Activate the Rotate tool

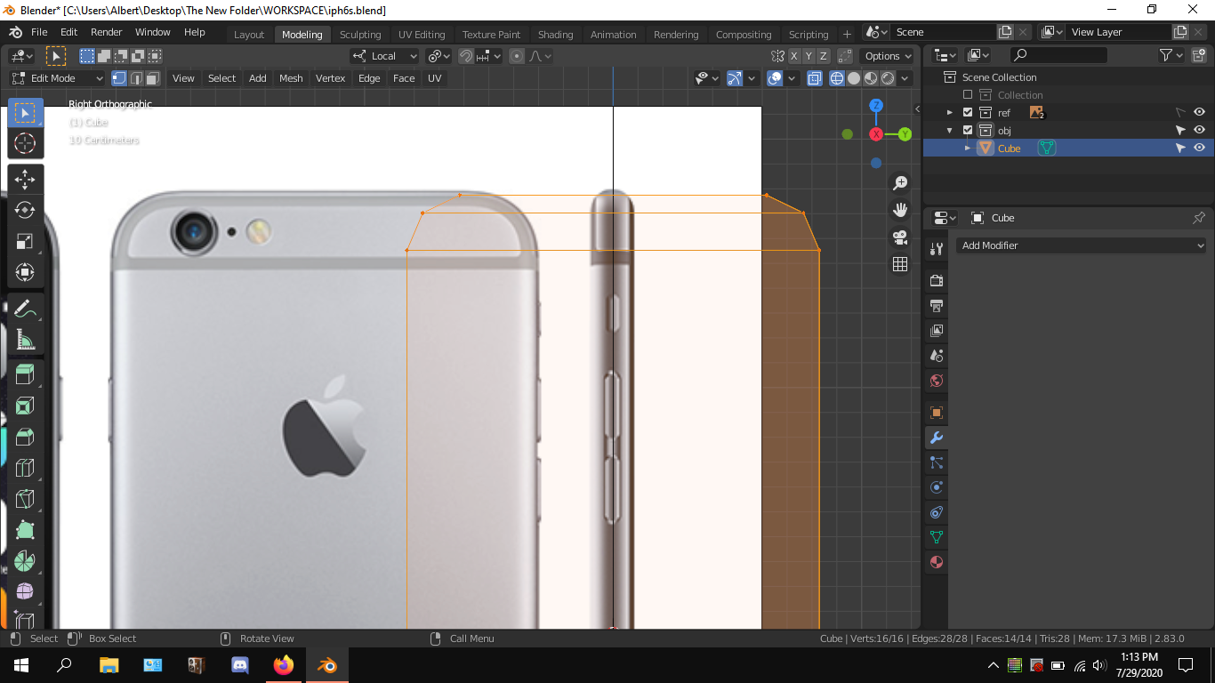coord(25,210)
